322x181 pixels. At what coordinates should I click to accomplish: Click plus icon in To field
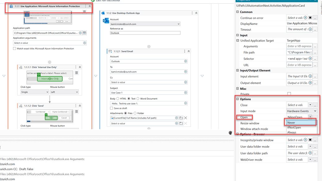pos(186,72)
